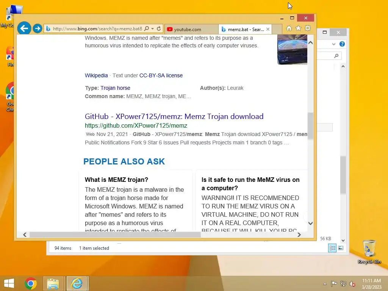Select the '1 item selected' status text

[x=94, y=248]
